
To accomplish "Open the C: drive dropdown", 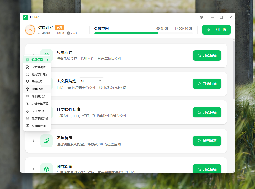I will [x=91, y=81].
